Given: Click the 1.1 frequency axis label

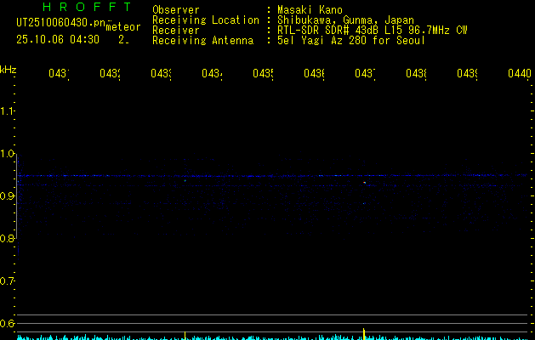Looking at the screenshot, I should [8, 111].
